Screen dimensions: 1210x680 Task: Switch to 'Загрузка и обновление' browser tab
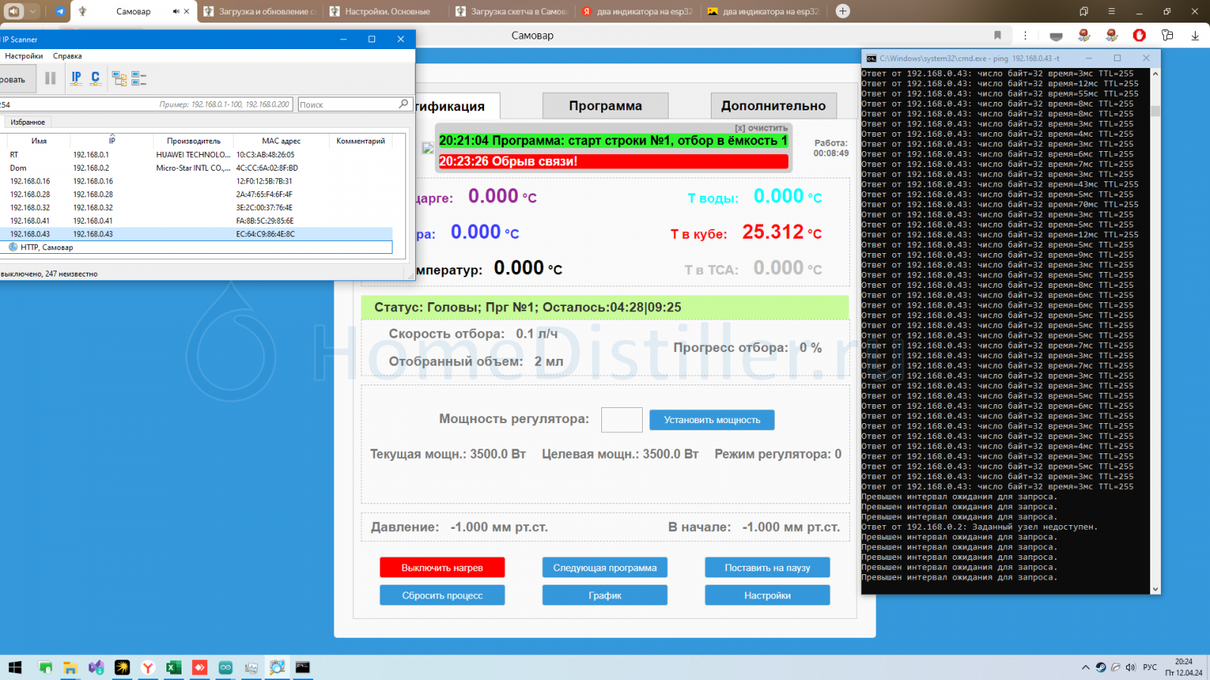pyautogui.click(x=262, y=11)
